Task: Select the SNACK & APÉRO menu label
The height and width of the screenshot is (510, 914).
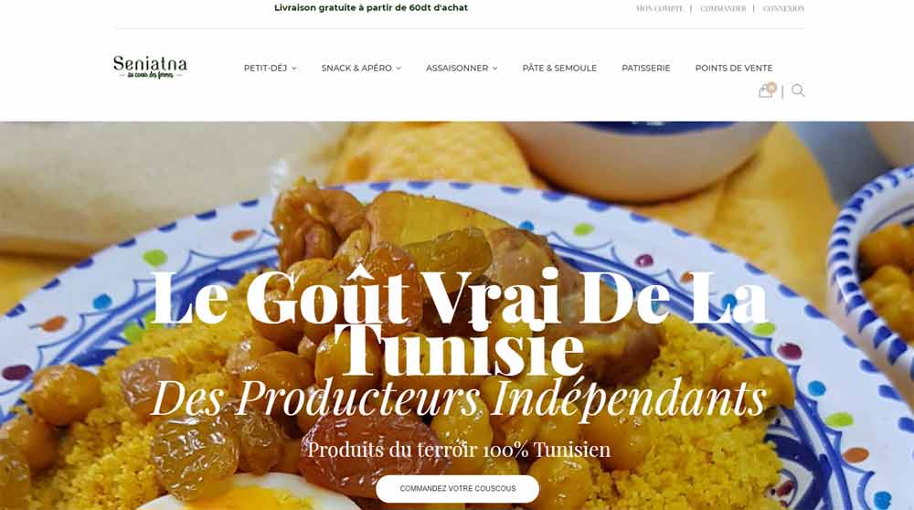Action: (x=356, y=69)
